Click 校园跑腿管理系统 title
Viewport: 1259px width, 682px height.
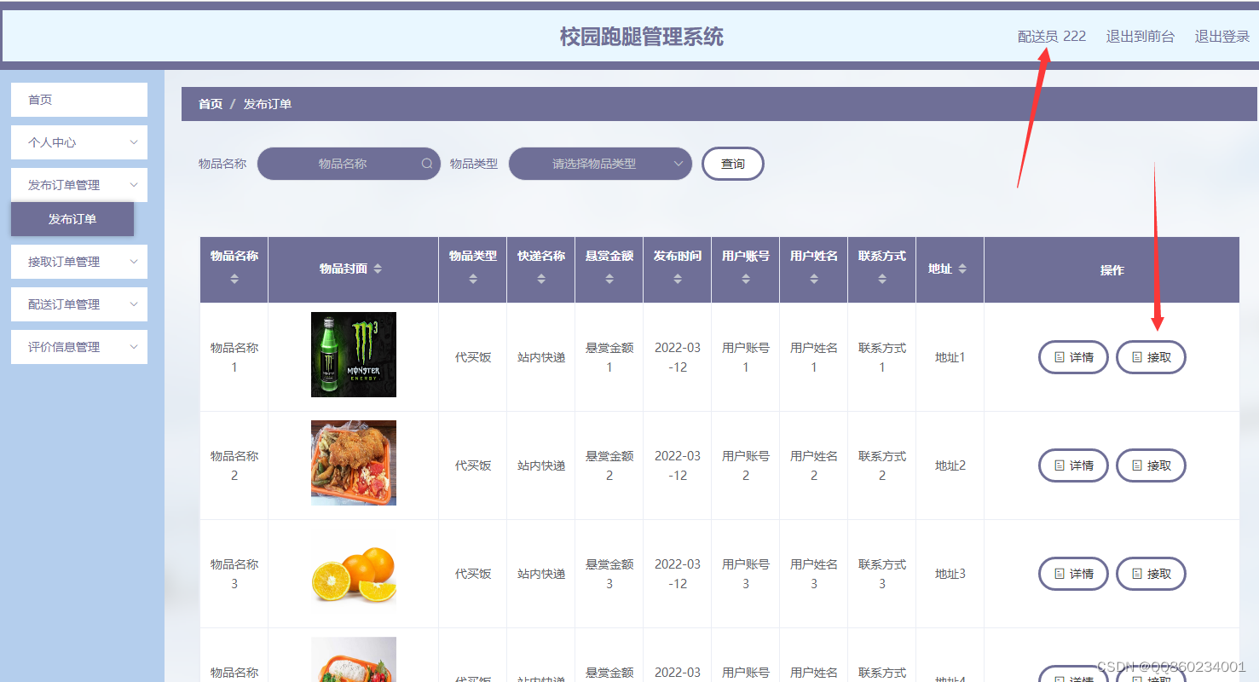(x=642, y=37)
